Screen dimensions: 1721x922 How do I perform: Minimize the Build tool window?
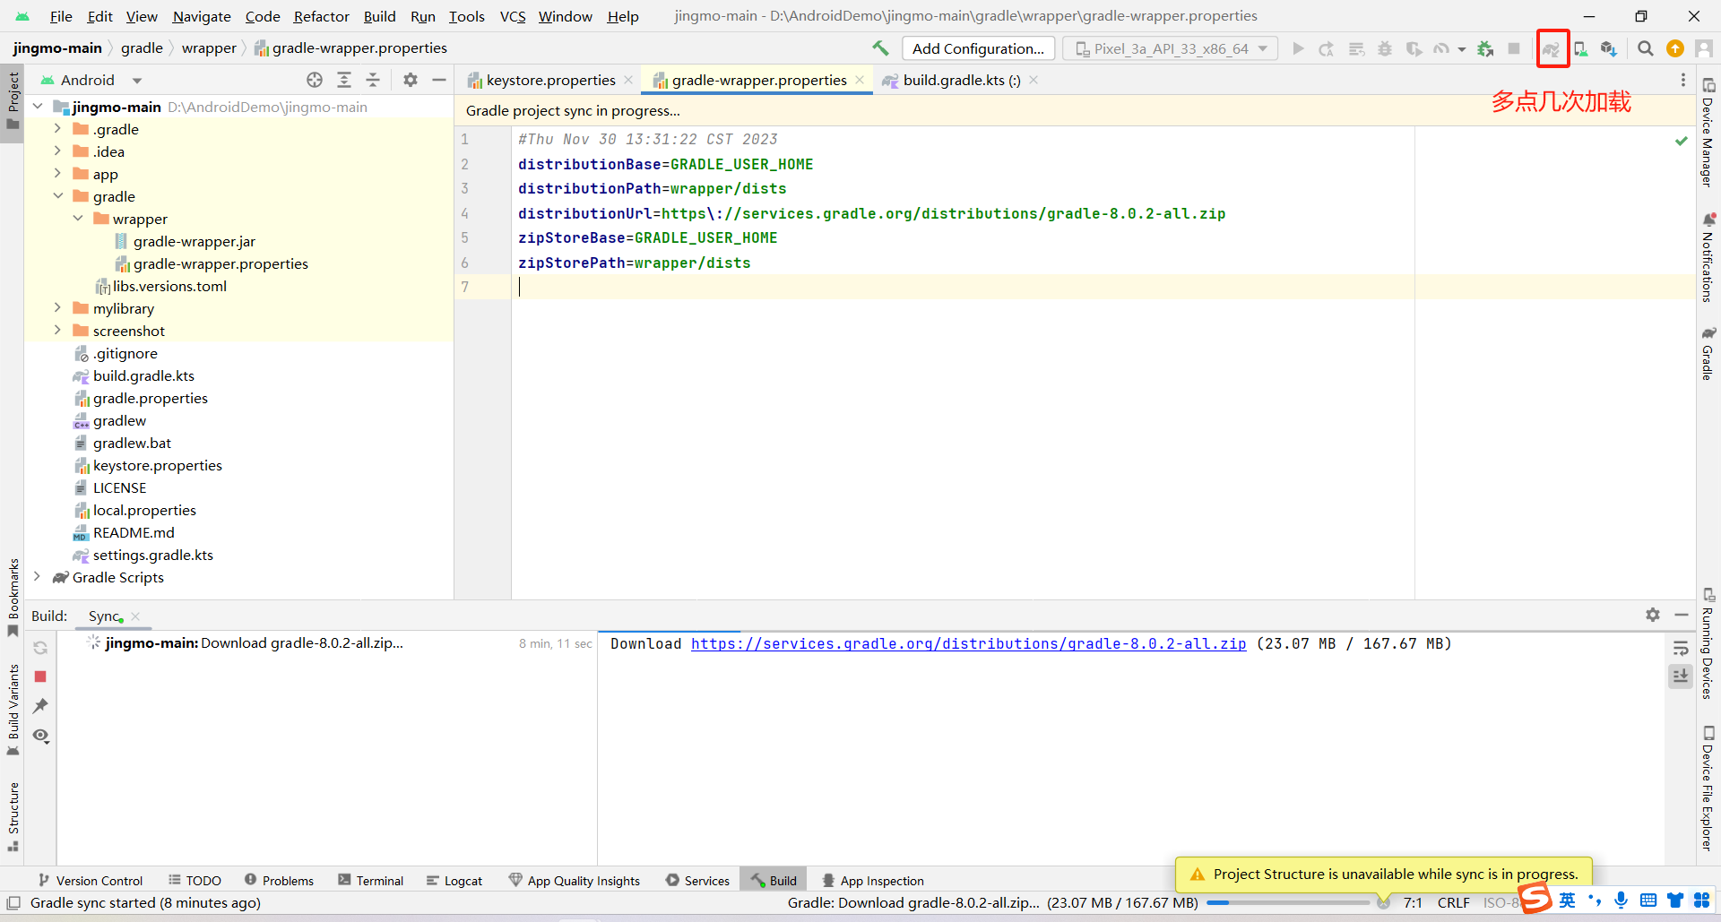[1682, 615]
